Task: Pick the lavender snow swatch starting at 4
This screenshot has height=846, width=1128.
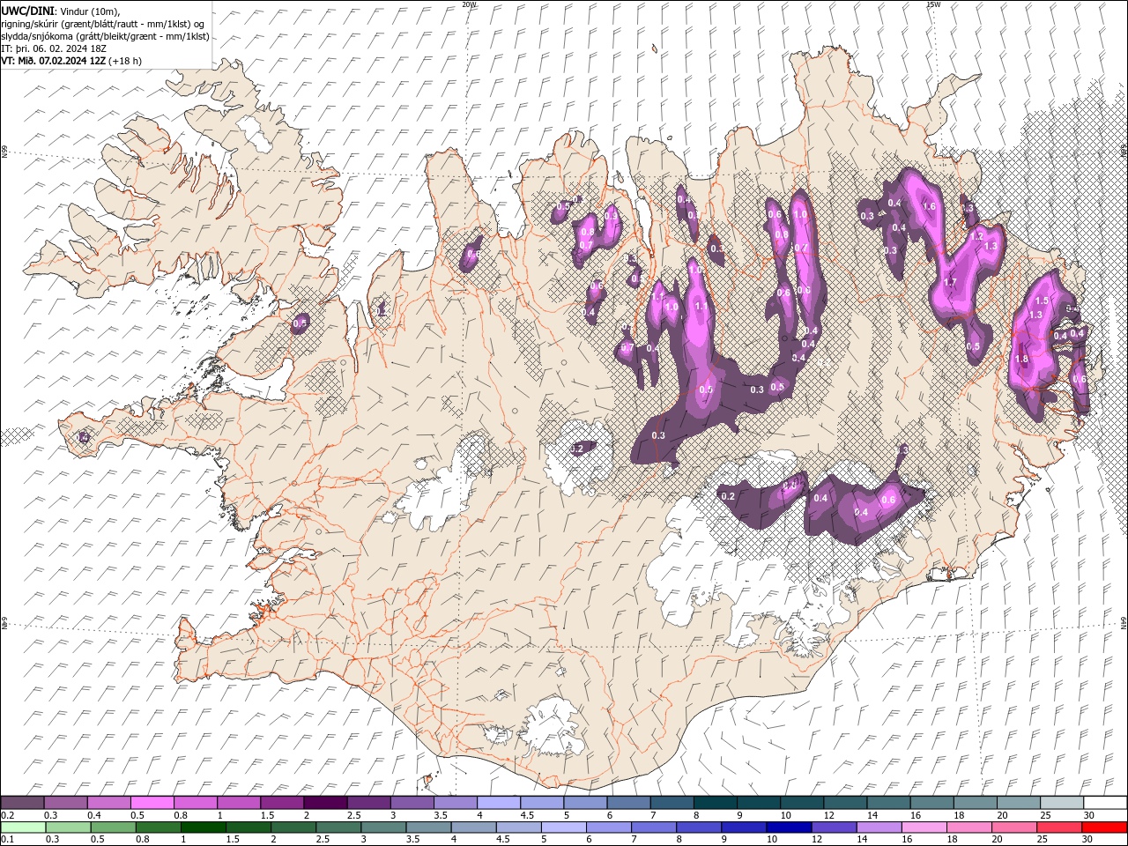Action: click(499, 803)
